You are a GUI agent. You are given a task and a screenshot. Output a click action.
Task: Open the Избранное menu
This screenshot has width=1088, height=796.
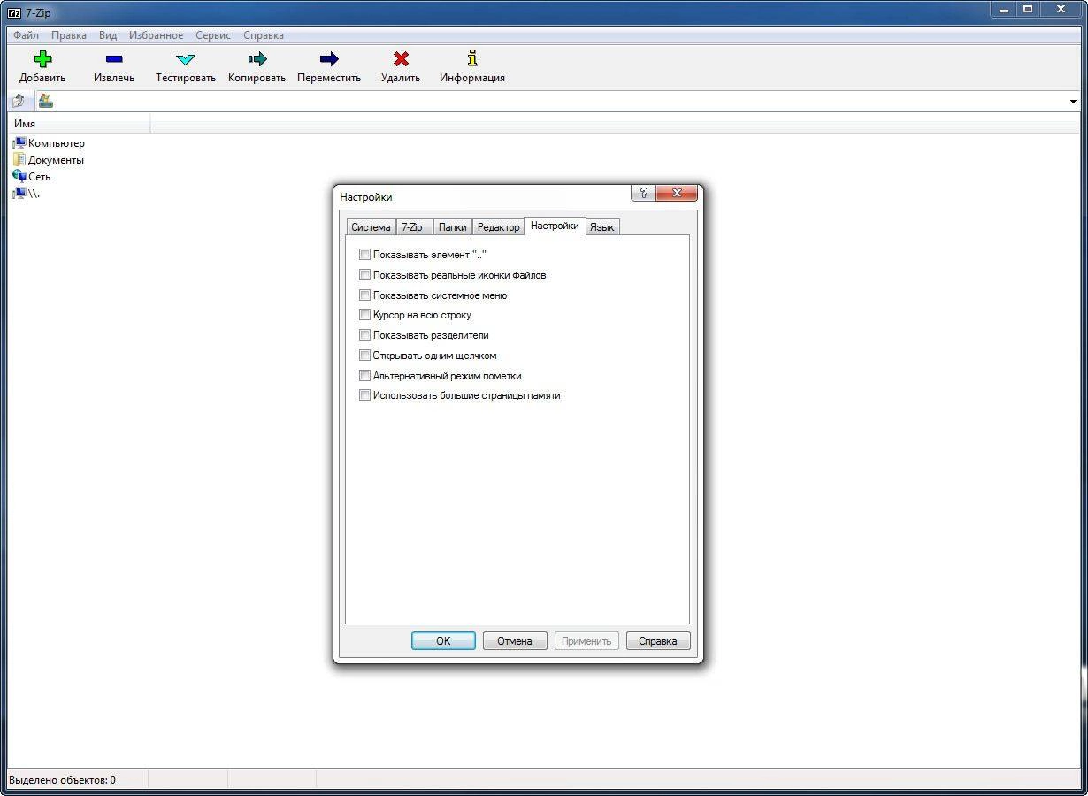click(156, 35)
